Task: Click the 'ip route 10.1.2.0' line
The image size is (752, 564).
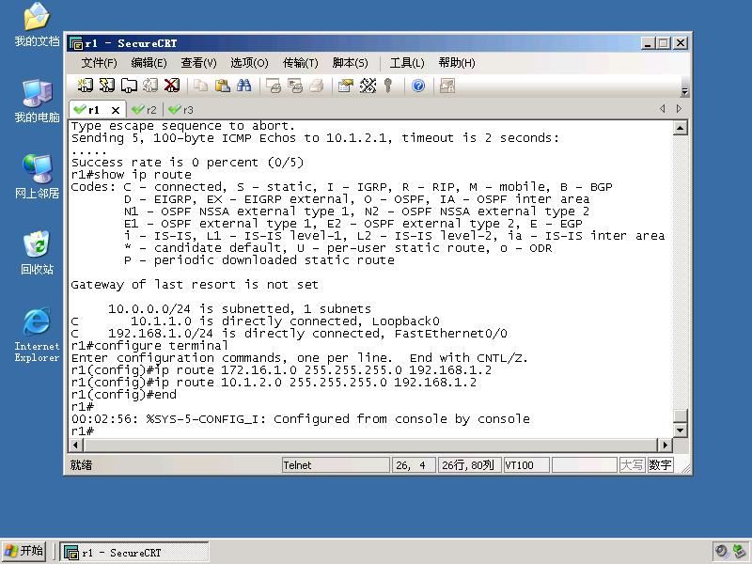Action: 274,383
